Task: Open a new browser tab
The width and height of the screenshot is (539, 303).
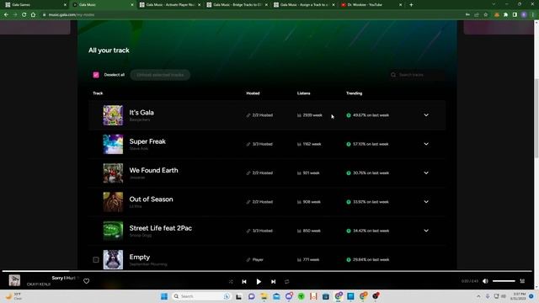Action: (x=411, y=5)
